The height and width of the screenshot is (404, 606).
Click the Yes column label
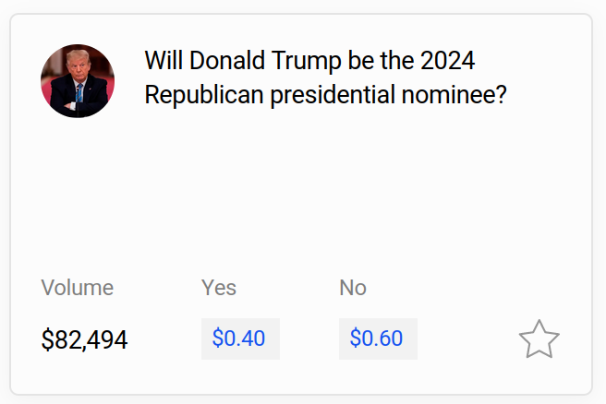219,288
